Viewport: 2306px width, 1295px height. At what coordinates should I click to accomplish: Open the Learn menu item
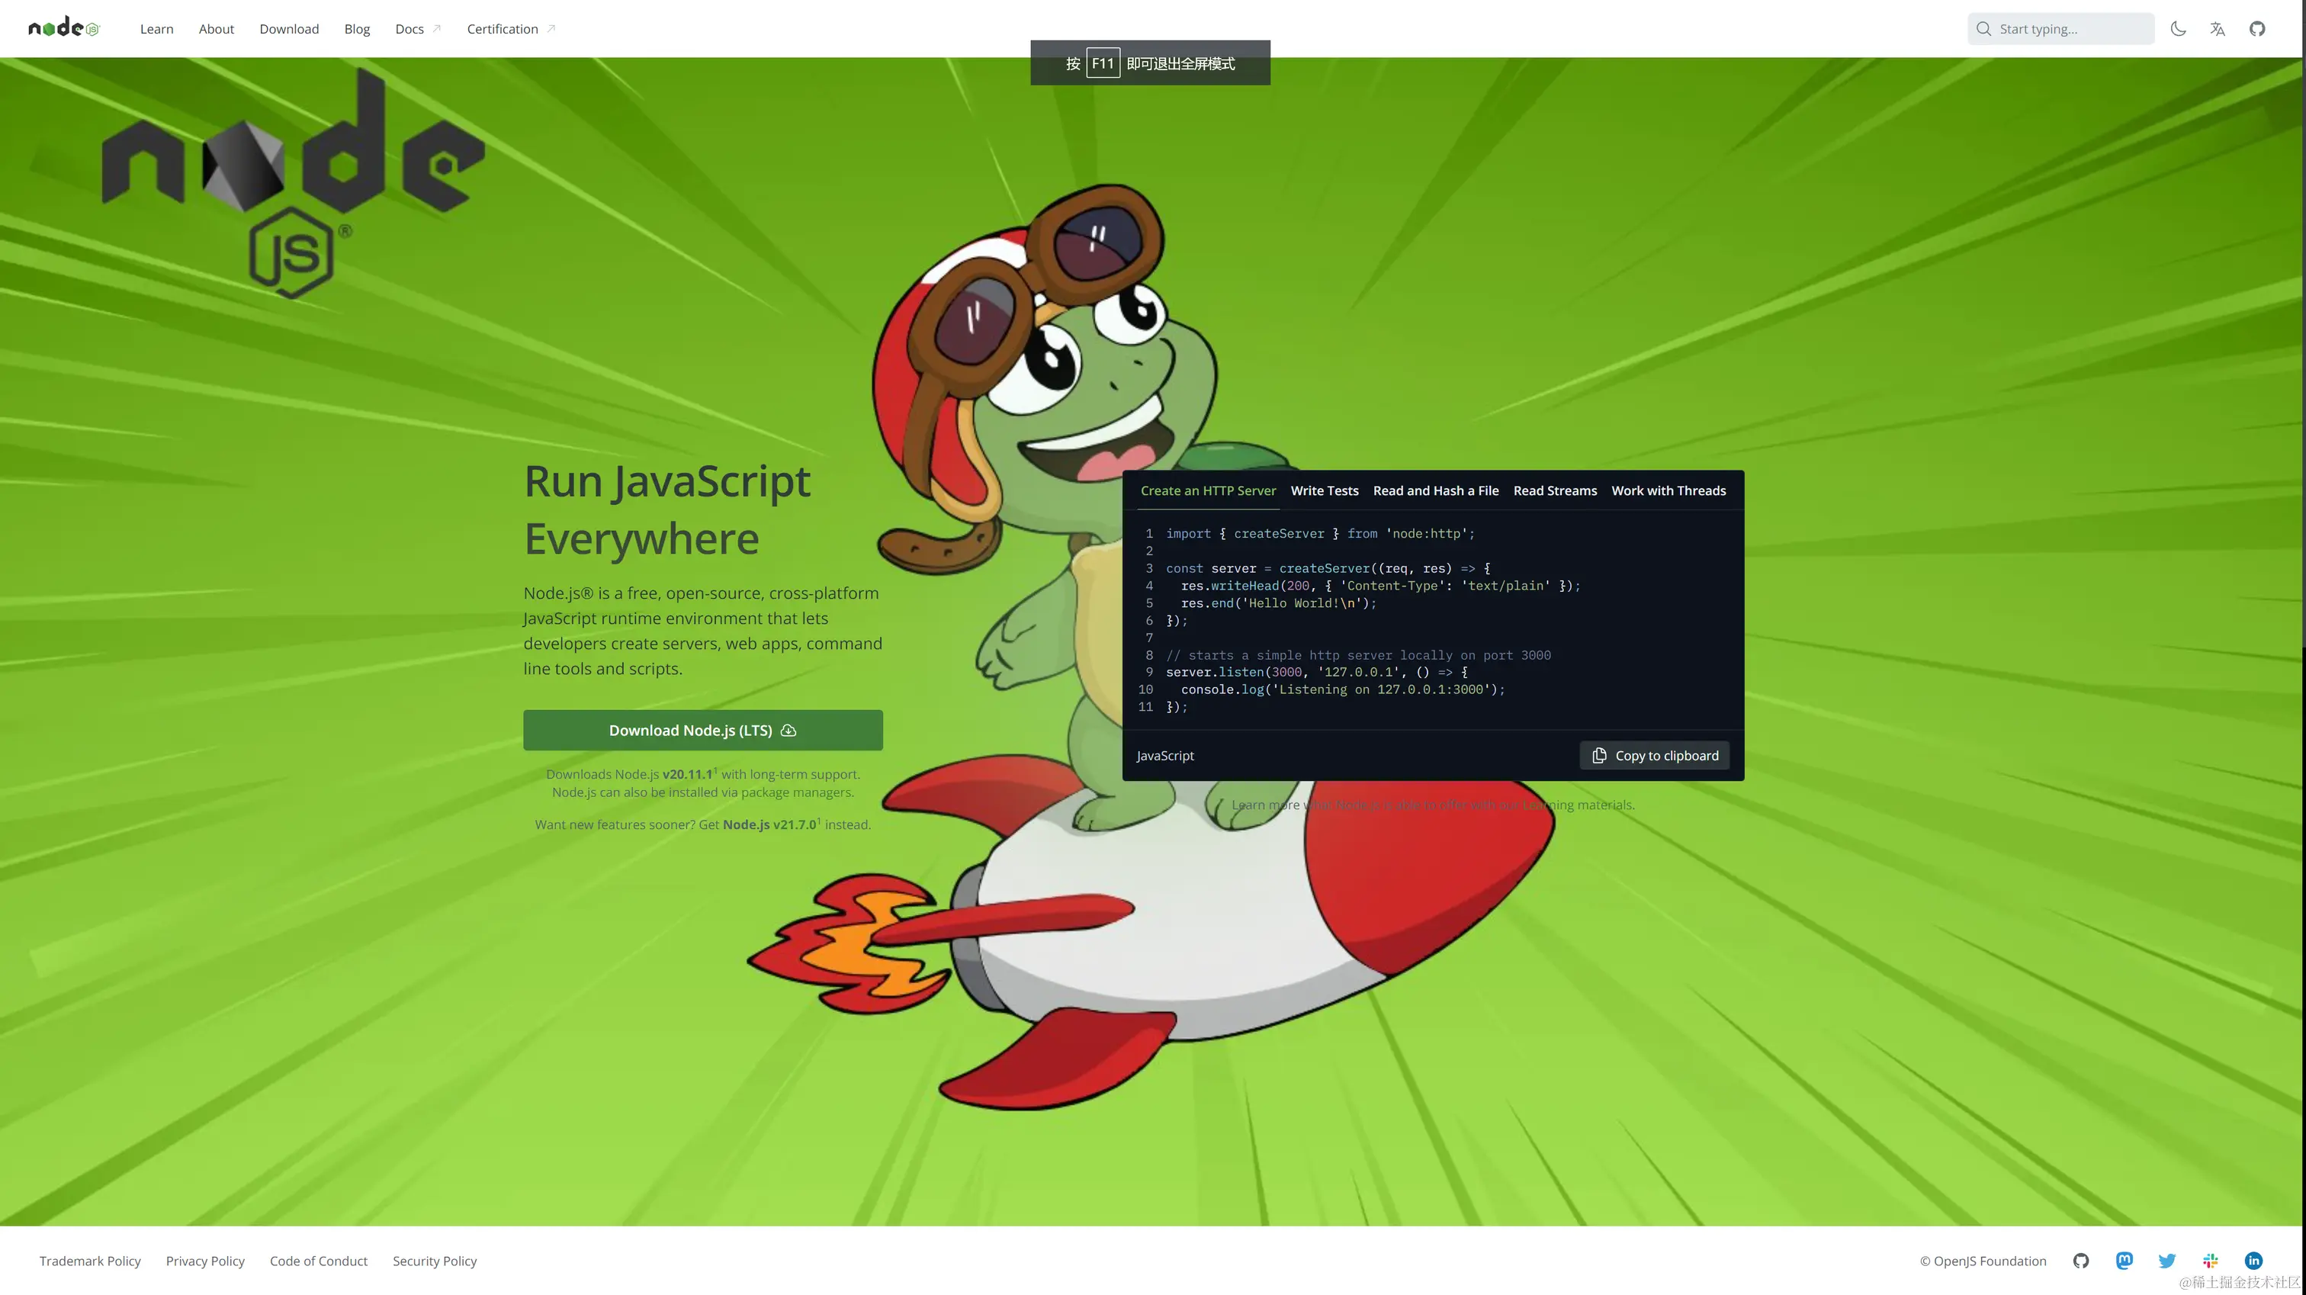(x=156, y=29)
